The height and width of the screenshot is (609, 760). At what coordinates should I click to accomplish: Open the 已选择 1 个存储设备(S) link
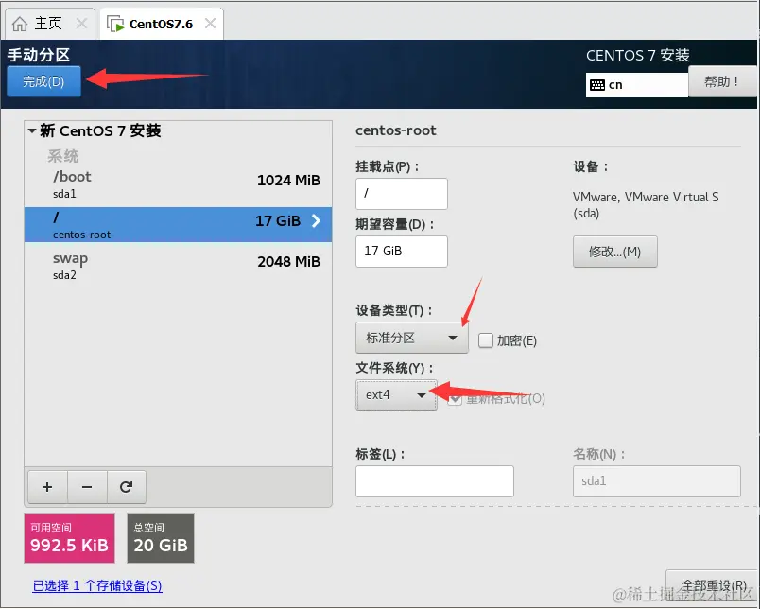coord(97,585)
